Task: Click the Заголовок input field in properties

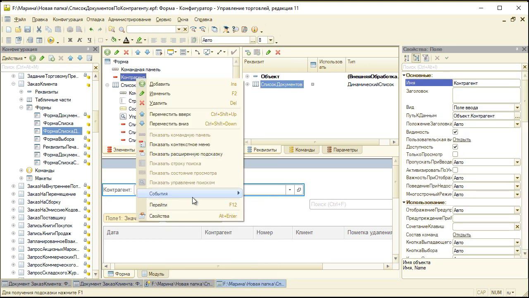Action: tap(486, 95)
